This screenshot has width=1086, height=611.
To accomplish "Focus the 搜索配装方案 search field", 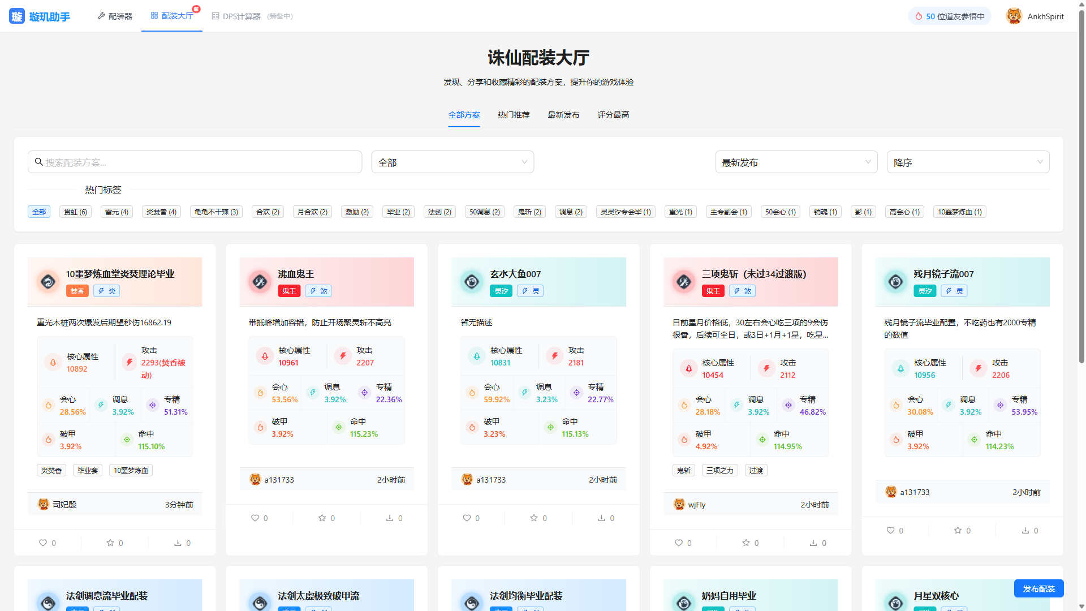I will tap(195, 162).
